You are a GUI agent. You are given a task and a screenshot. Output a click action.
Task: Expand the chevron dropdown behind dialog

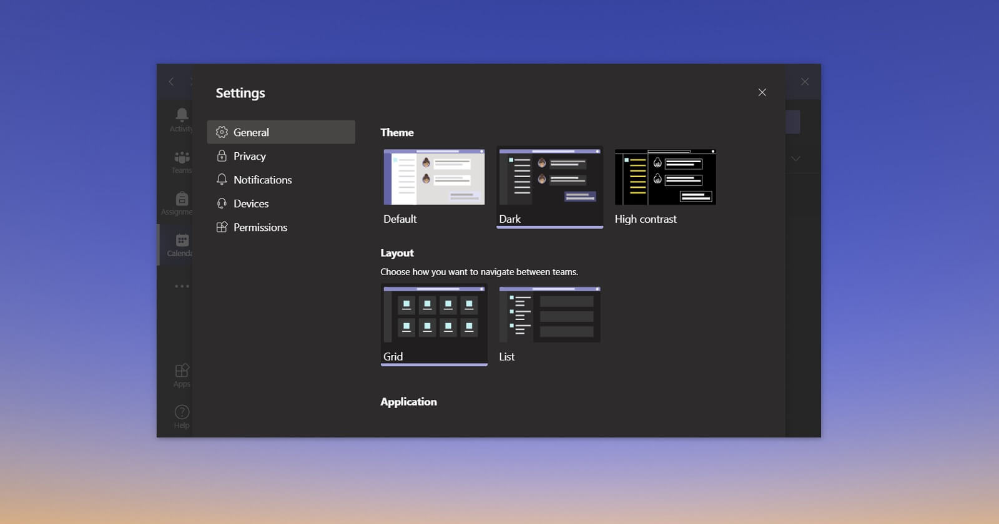795,158
